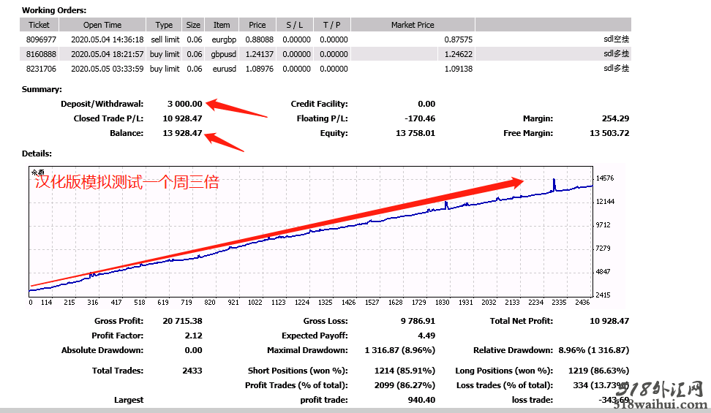Image resolution: width=711 pixels, height=413 pixels.
Task: Click the Total Trades value 2433
Action: 192,371
